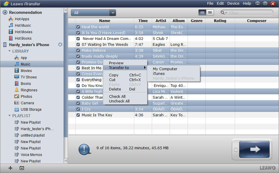This screenshot has width=279, height=173.
Task: Click the sidebar scroll down arrow
Action: (x=66, y=161)
